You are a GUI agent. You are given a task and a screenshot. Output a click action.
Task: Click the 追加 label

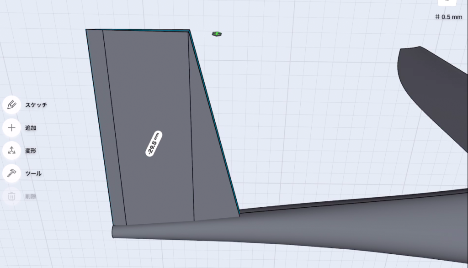click(31, 128)
